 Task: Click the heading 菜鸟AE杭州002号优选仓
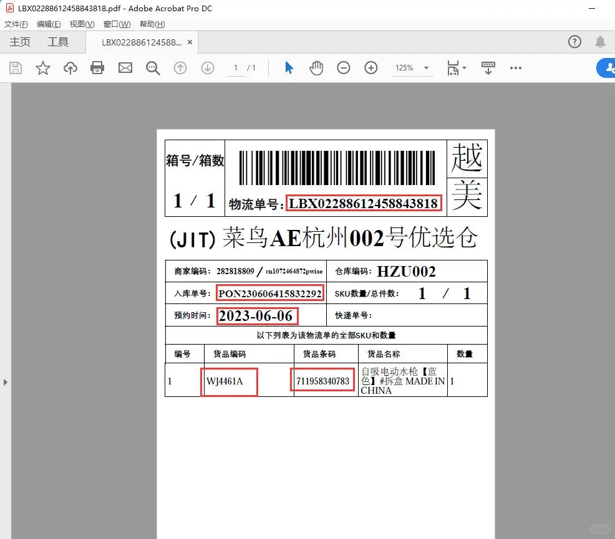(350, 238)
